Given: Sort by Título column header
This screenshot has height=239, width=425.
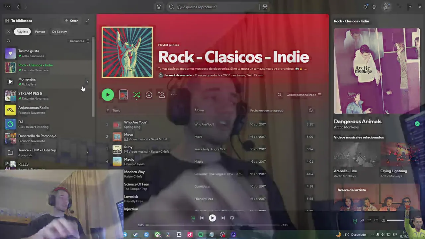Looking at the screenshot, I should (116, 111).
